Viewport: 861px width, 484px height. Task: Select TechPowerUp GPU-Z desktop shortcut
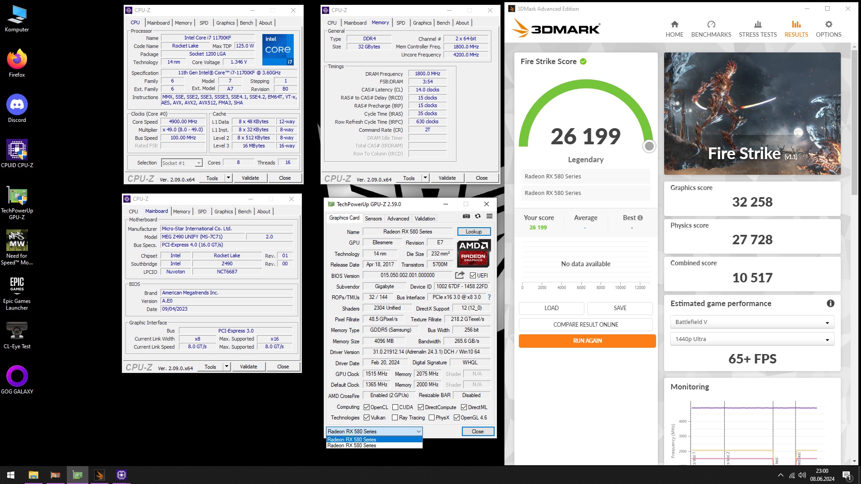[17, 203]
